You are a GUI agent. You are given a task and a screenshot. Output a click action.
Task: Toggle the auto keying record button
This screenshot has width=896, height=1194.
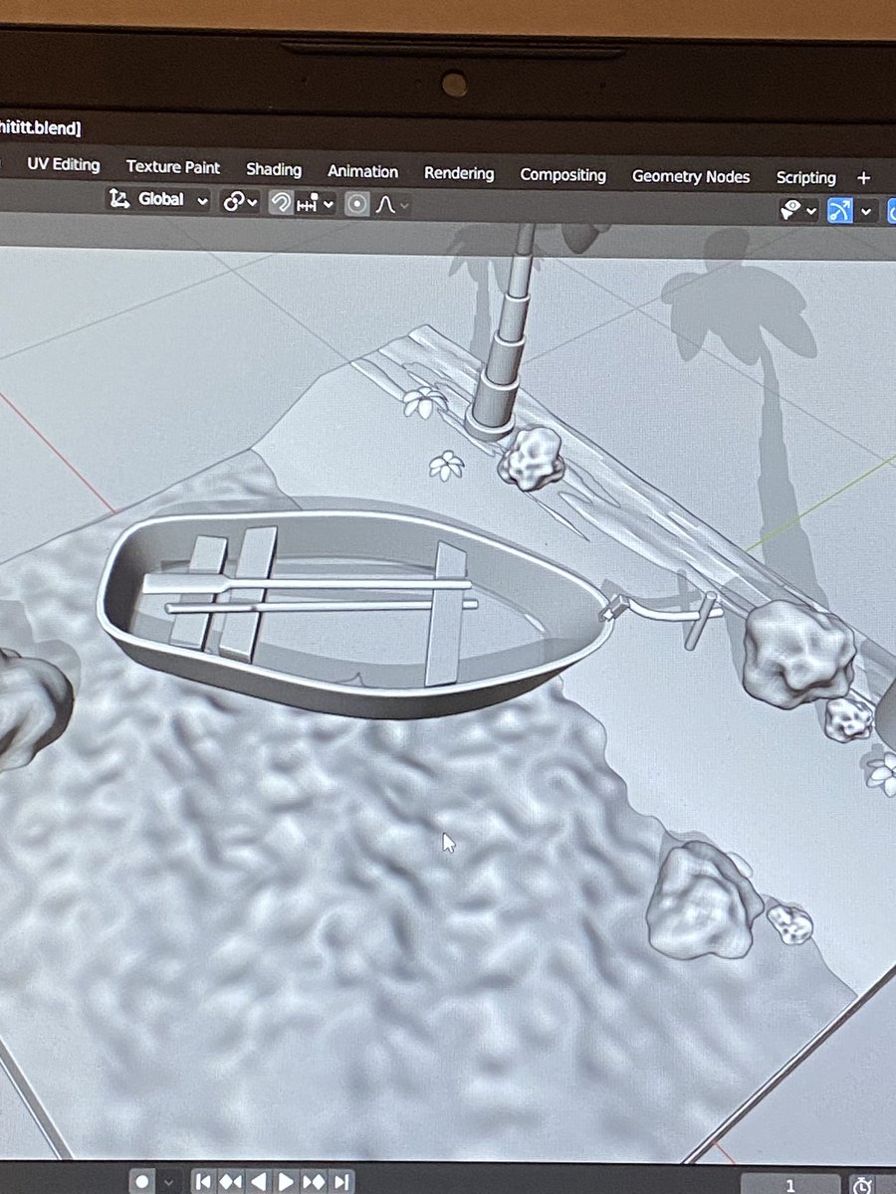point(143,1181)
